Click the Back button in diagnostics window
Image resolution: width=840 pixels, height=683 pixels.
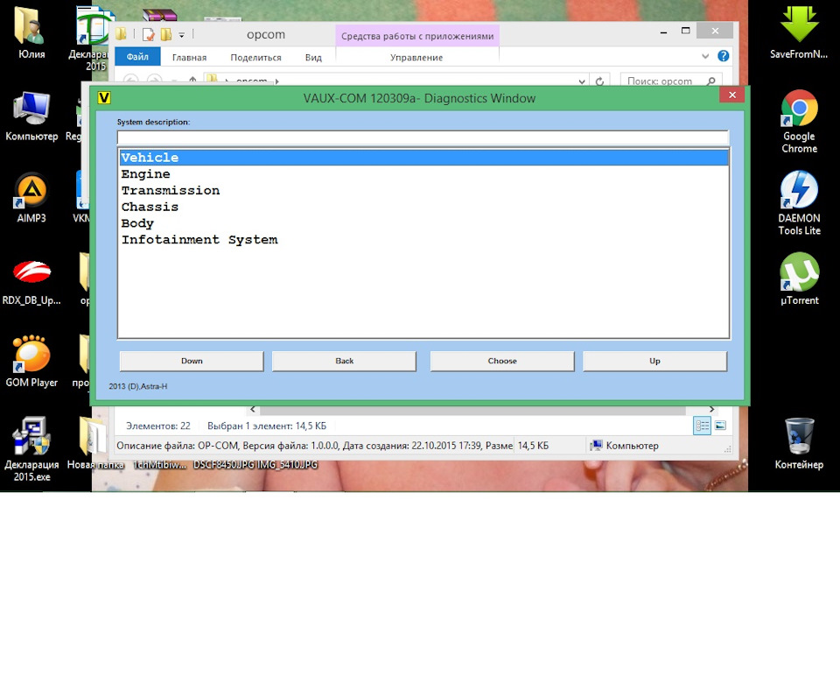344,361
